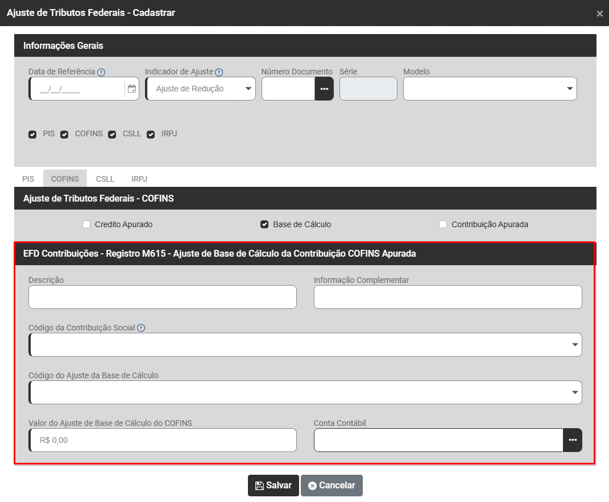Viewport: 609px width, 502px height.
Task: Enable the Credito Apurado checkbox
Action: (x=86, y=224)
